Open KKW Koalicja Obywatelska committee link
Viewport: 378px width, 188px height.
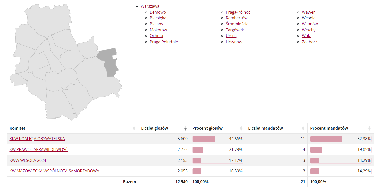(x=37, y=139)
